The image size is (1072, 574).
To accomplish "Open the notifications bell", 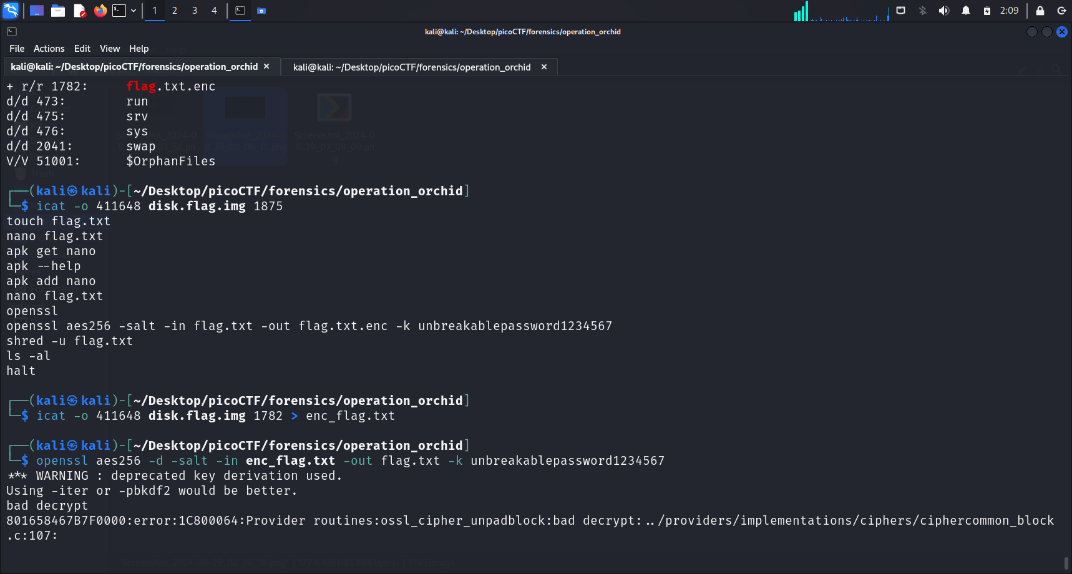I will coord(965,11).
